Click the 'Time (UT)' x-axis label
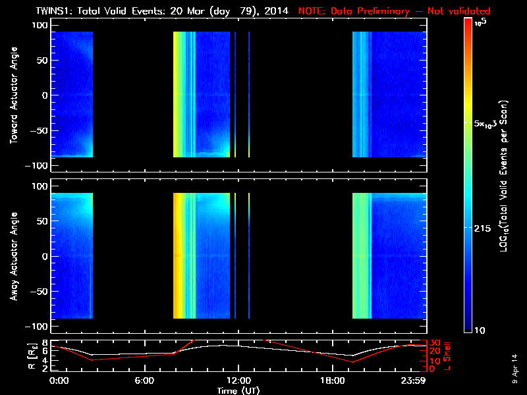The height and width of the screenshot is (395, 527). tap(238, 390)
